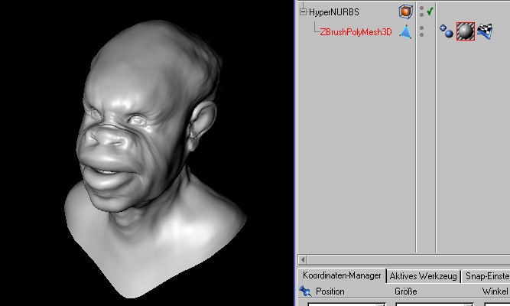The image size is (510, 306).
Task: Open the Snap-Einstellungen tab
Action: [x=486, y=275]
